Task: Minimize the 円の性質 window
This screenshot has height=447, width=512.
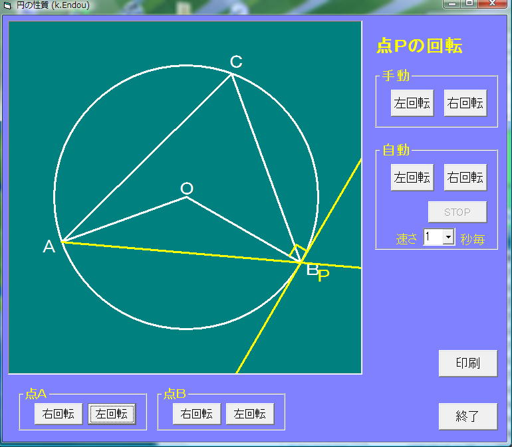Action: pyautogui.click(x=452, y=3)
